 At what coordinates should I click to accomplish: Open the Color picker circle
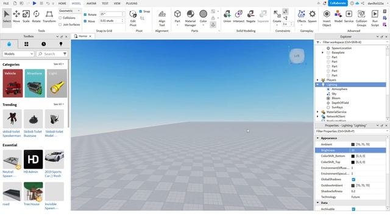pyautogui.click(x=203, y=14)
